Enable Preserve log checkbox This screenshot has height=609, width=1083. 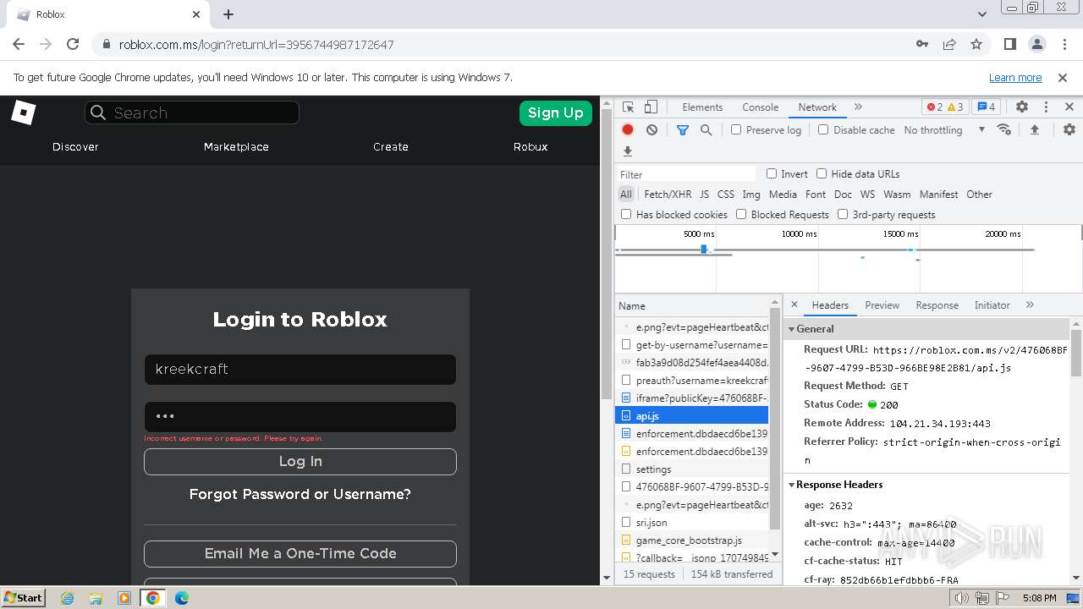(736, 129)
